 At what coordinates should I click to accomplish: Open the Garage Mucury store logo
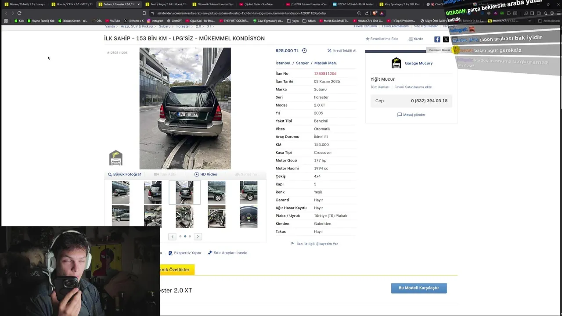pyautogui.click(x=396, y=63)
